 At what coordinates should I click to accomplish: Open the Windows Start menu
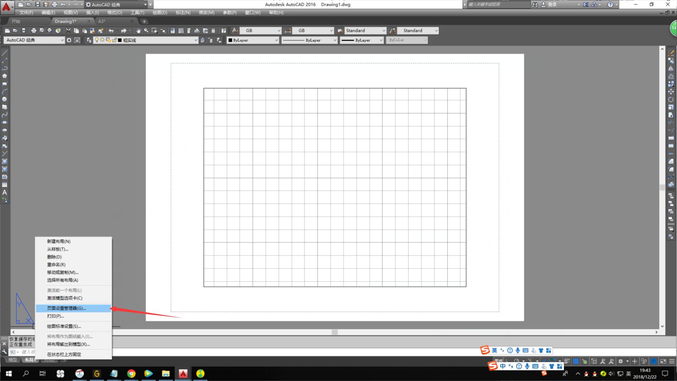[9, 373]
